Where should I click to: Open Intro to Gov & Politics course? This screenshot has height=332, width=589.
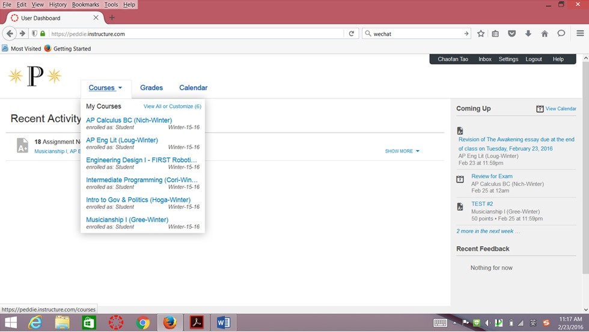pyautogui.click(x=138, y=199)
